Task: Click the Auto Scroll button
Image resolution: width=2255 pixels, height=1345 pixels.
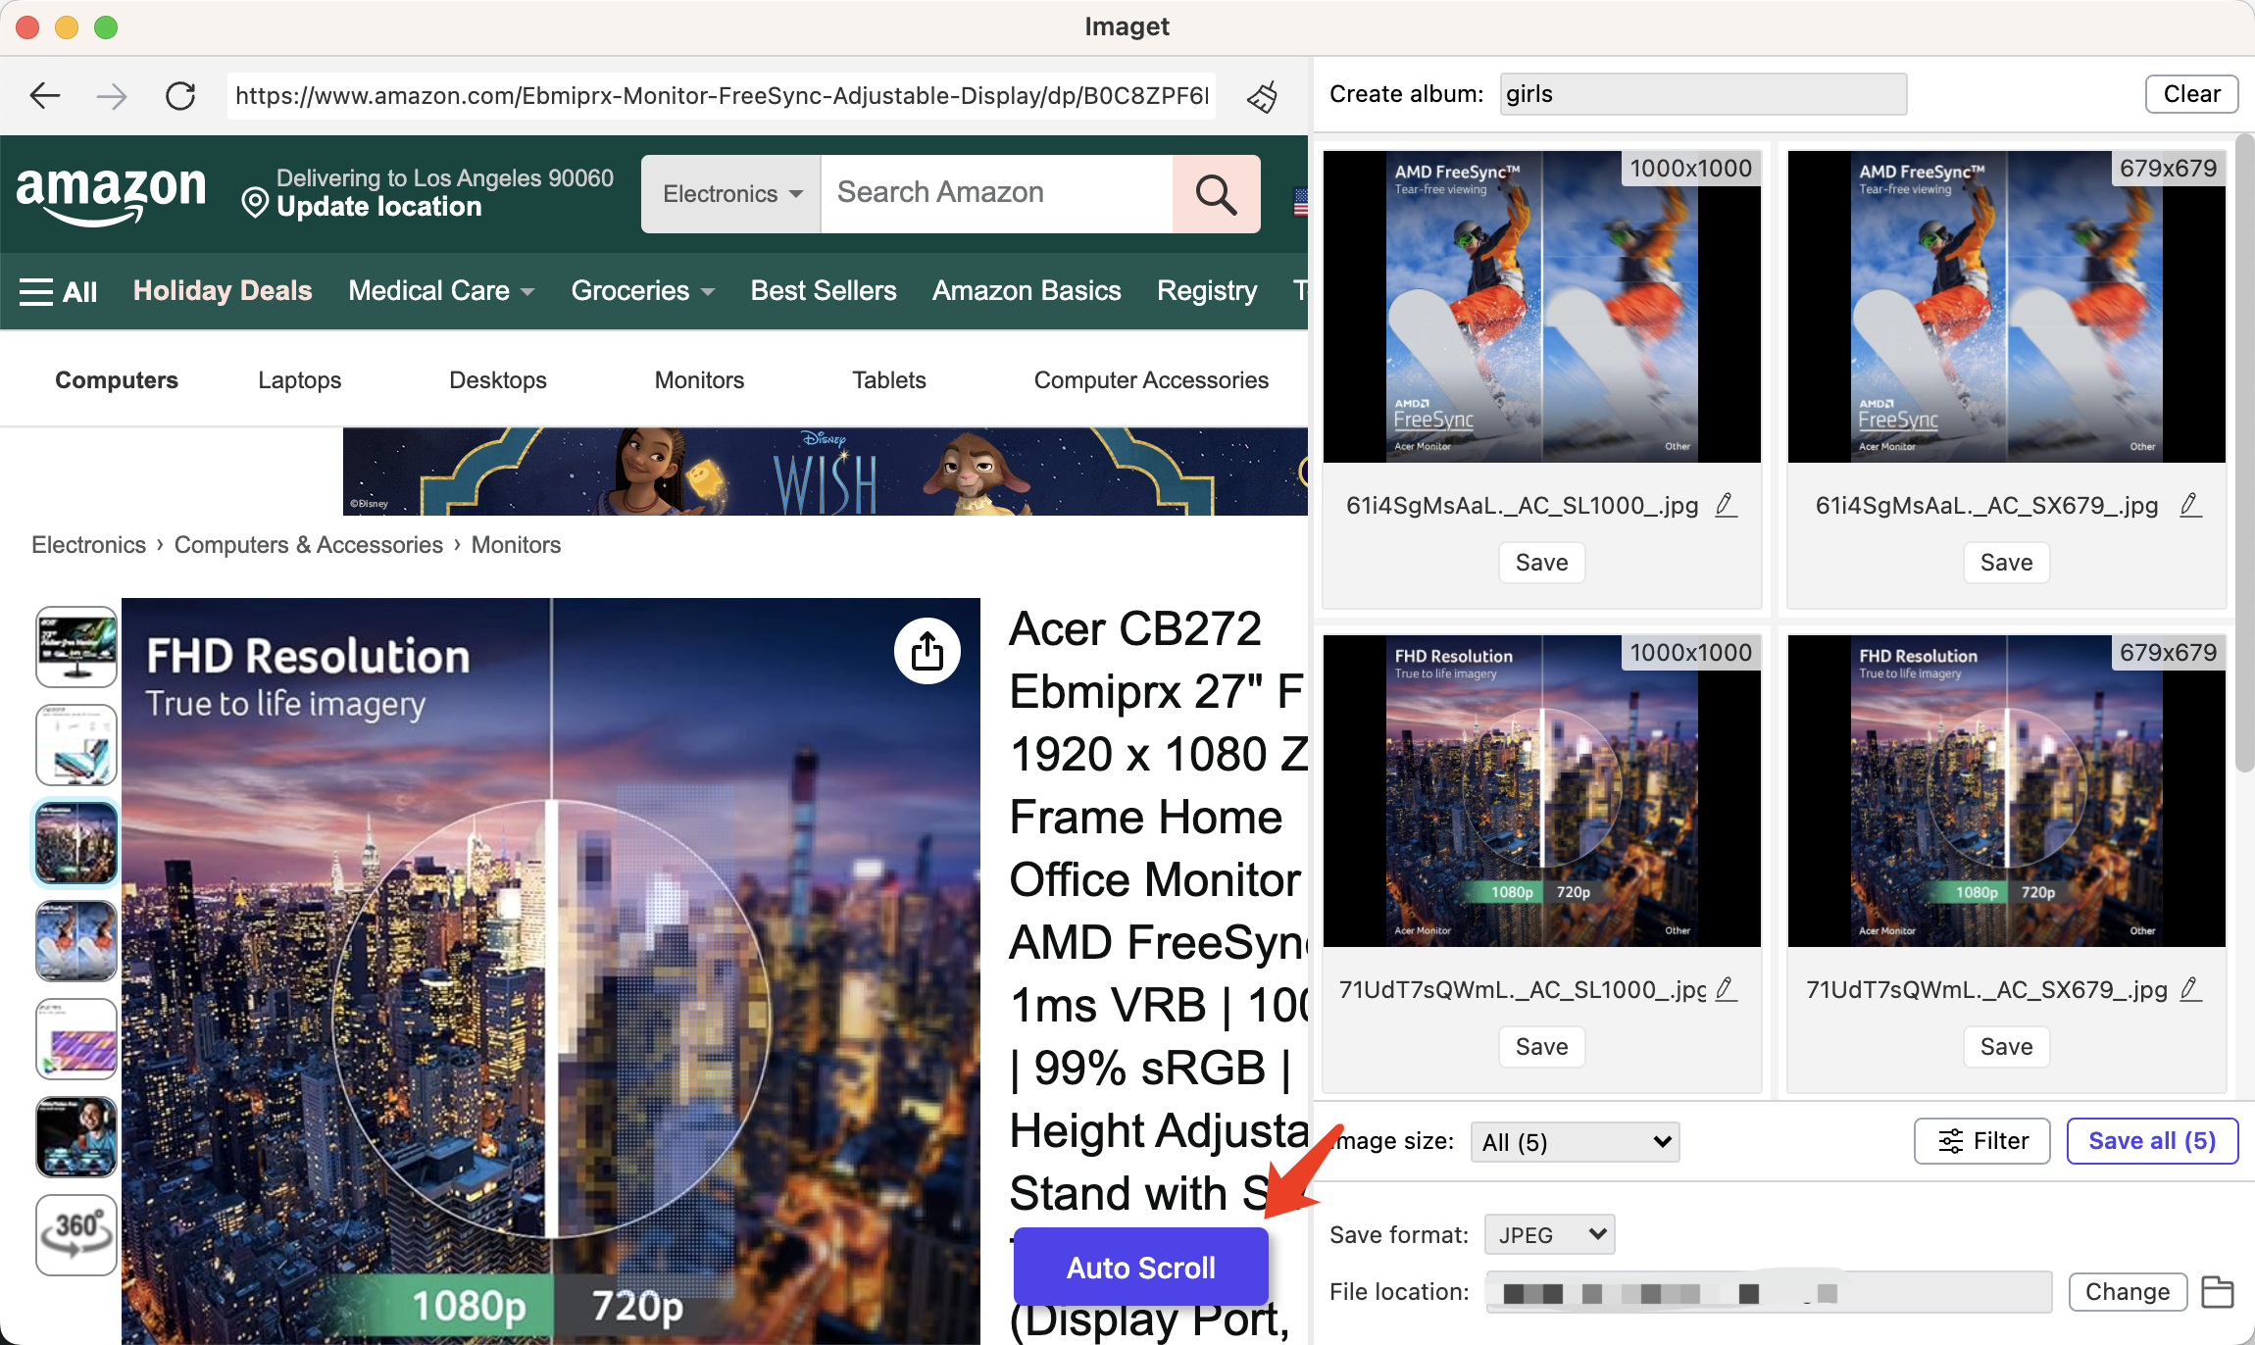Action: [x=1141, y=1267]
